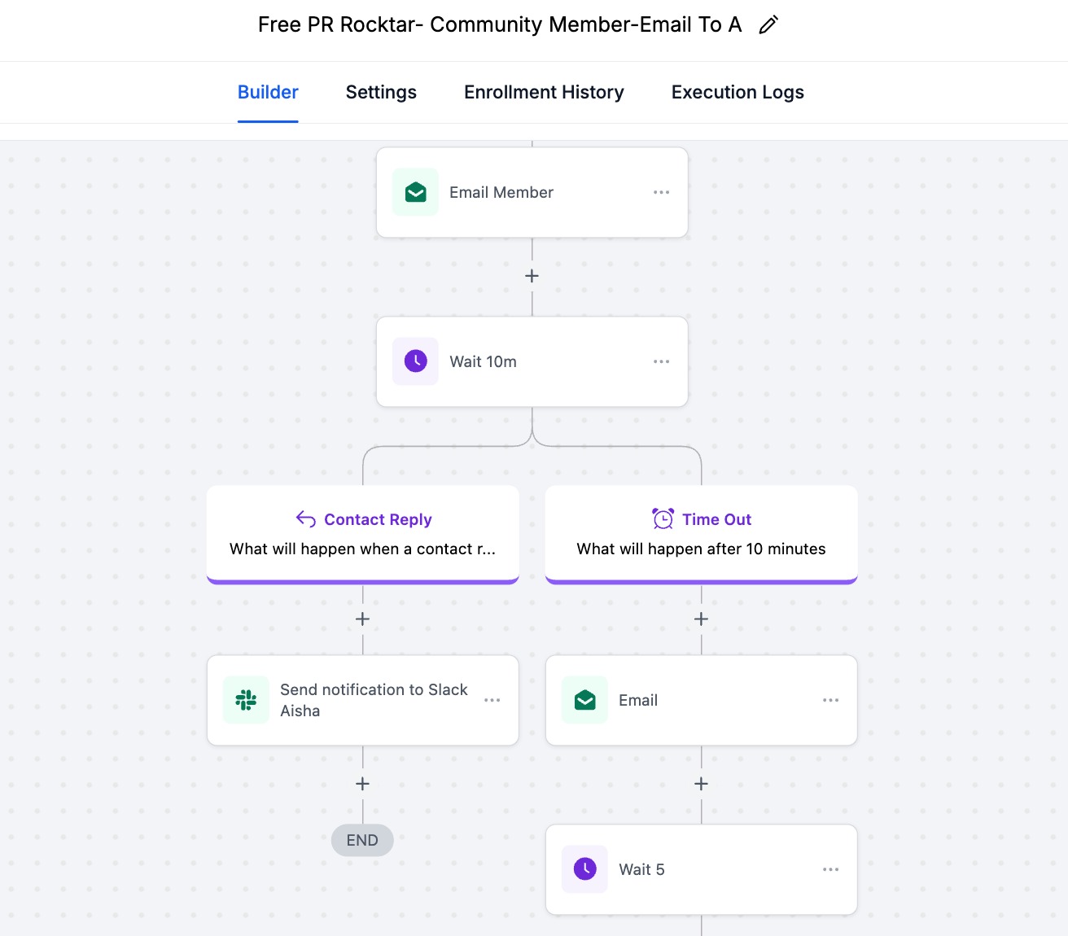The height and width of the screenshot is (936, 1068).
Task: Open options menu for Email Member
Action: tap(661, 192)
